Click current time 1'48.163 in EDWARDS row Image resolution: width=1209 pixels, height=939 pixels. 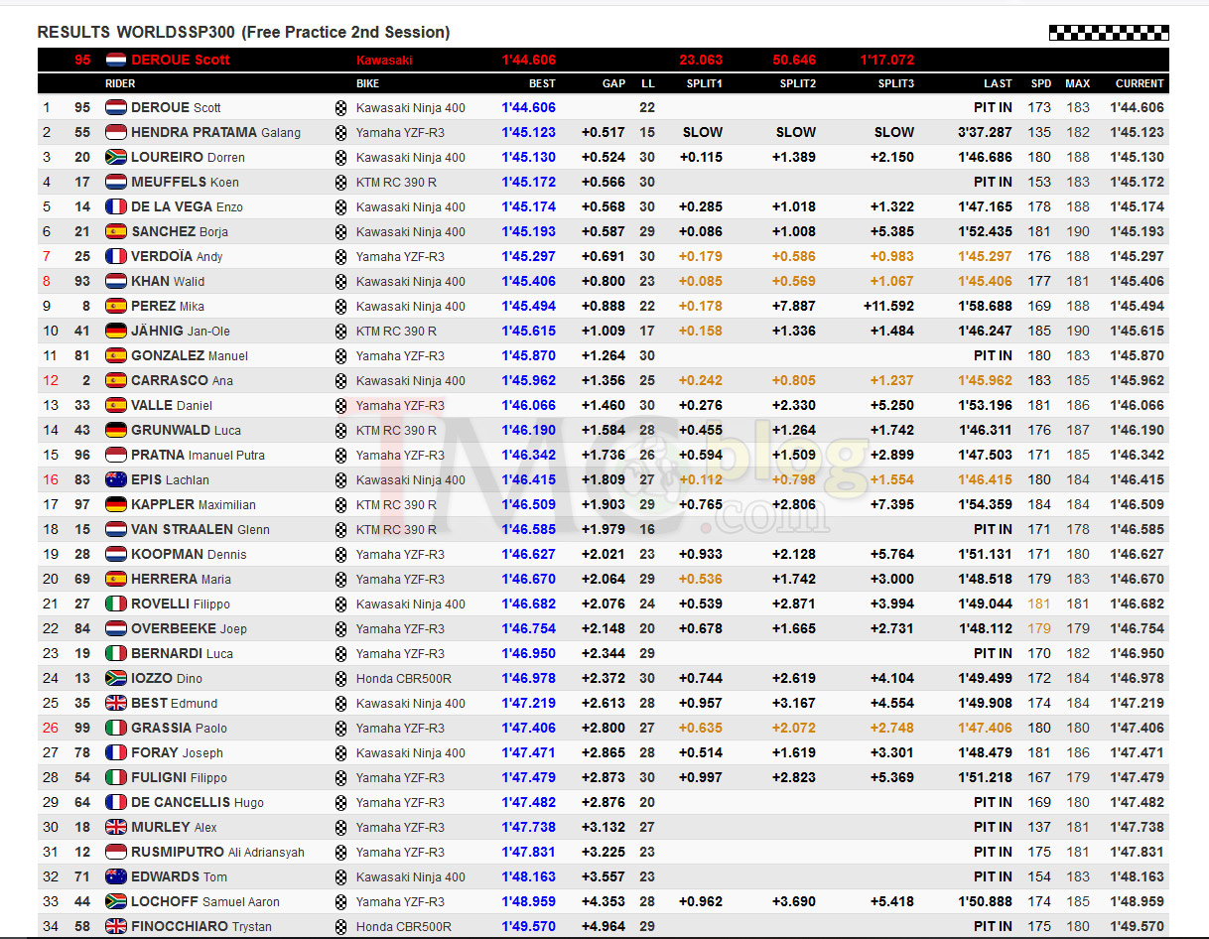pyautogui.click(x=1138, y=876)
